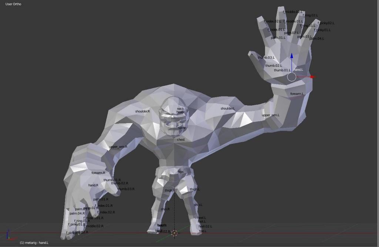The image size is (379, 247).
Task: Click the white manipulator center circle
Action: coord(292,77)
